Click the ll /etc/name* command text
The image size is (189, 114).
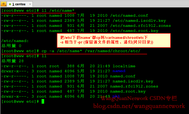tap(58, 11)
